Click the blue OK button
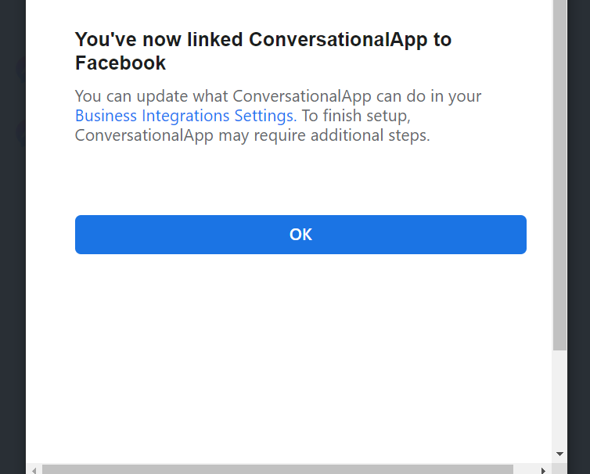The image size is (590, 474). (300, 235)
